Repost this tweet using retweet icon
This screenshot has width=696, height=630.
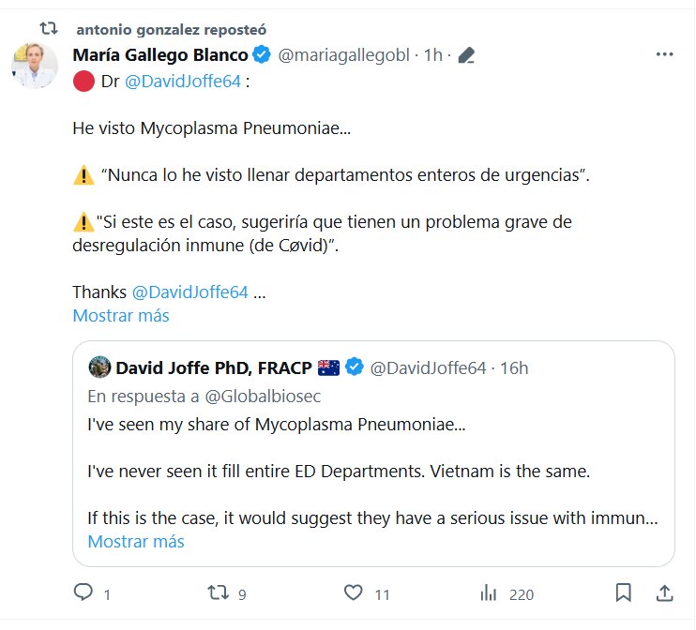click(218, 592)
